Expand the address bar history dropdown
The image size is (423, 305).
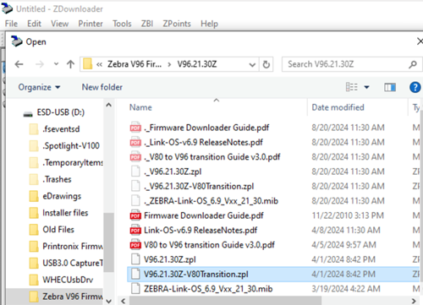pyautogui.click(x=252, y=65)
